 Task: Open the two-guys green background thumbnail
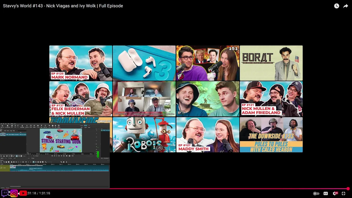tap(208, 99)
